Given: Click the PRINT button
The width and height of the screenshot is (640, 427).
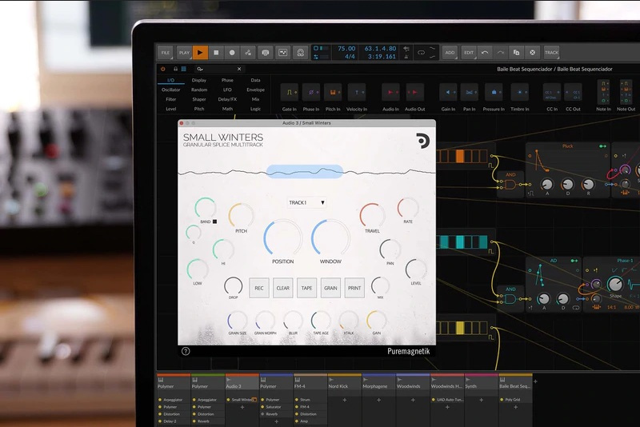Looking at the screenshot, I should click(354, 288).
